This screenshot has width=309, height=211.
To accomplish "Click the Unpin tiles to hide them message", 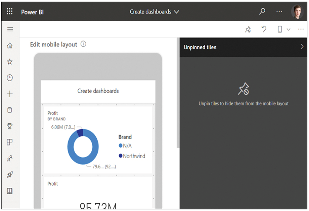I will [244, 103].
